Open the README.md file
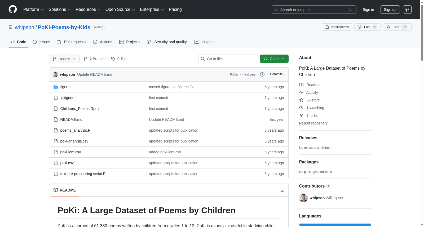424x227 pixels. pos(71,119)
